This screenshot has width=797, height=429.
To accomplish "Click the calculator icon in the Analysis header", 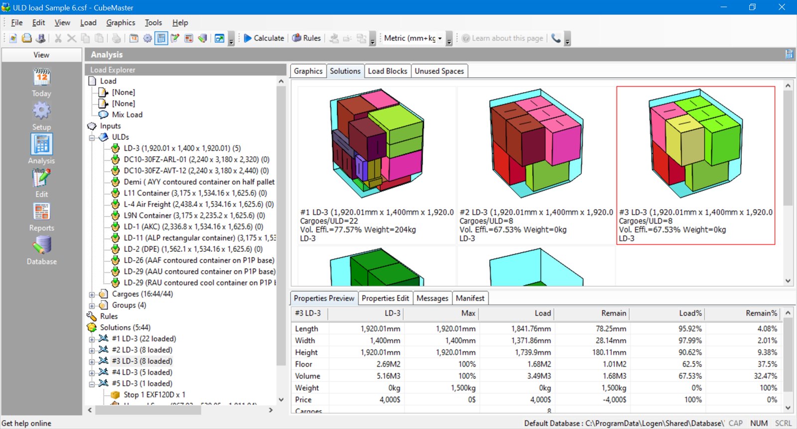I will [789, 54].
